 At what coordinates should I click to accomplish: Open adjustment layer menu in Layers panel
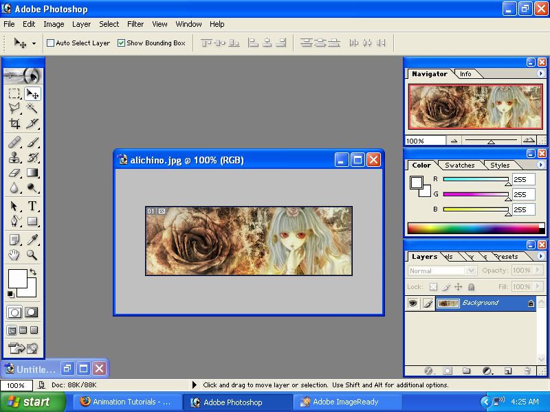pyautogui.click(x=487, y=371)
